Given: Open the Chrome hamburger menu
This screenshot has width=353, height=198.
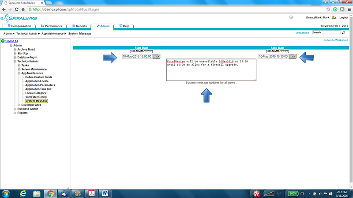Looking at the screenshot, I should click(347, 9).
